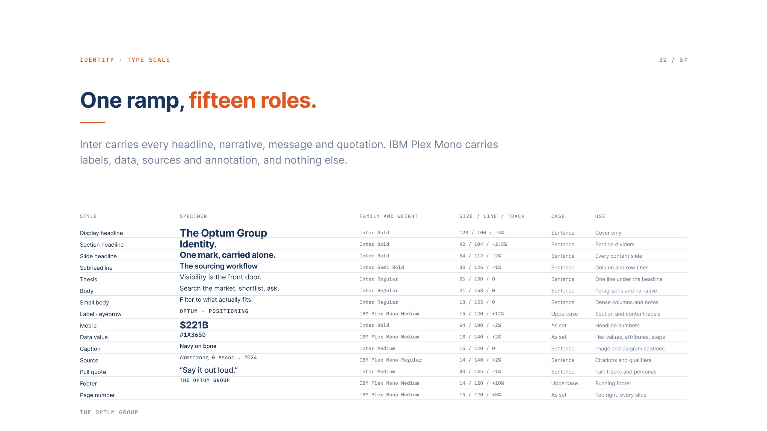The image size is (767, 431).
Task: Click the use text 'Talk tracks and personas'
Action: pos(626,372)
